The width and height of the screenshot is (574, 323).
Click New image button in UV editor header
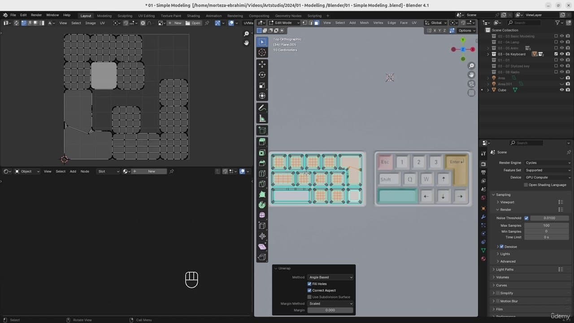click(x=175, y=23)
